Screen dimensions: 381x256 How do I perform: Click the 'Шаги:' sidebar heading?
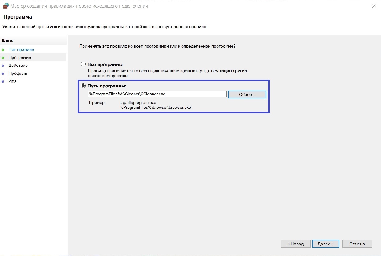click(x=8, y=40)
